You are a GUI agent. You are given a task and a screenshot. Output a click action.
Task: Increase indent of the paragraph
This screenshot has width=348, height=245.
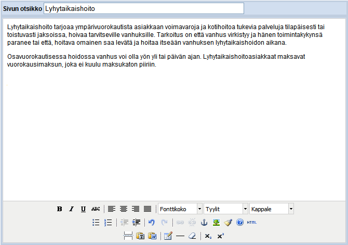click(136, 222)
